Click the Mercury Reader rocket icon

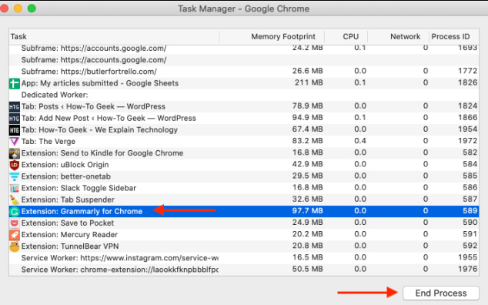click(x=15, y=235)
